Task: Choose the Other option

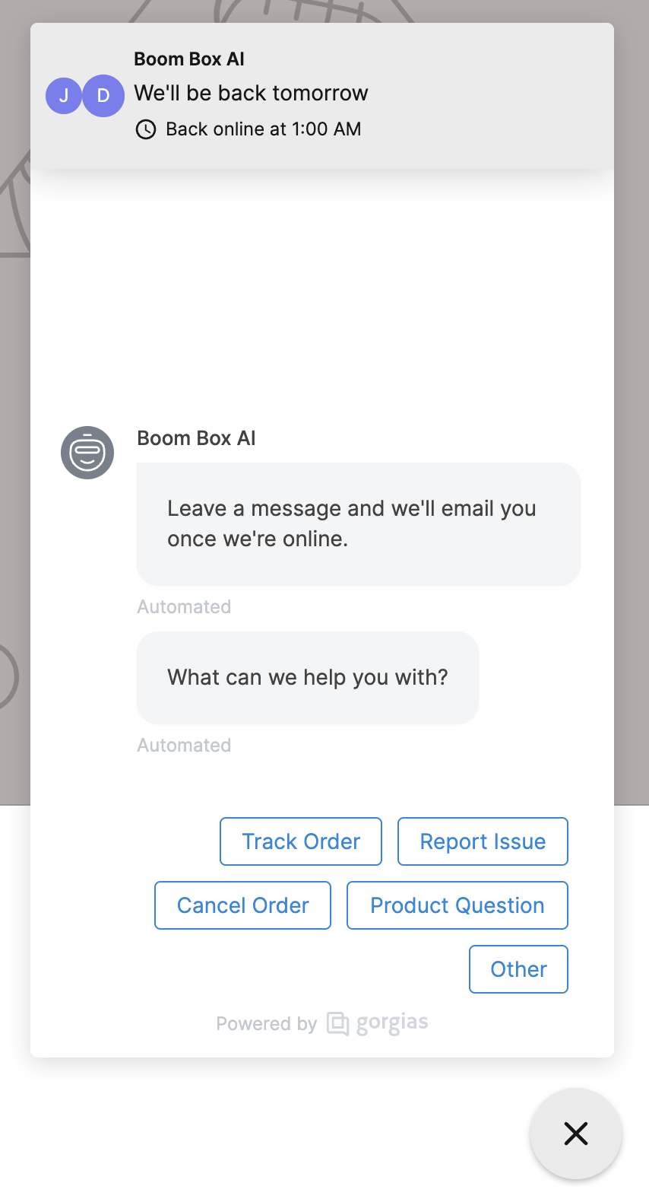Action: click(x=518, y=969)
